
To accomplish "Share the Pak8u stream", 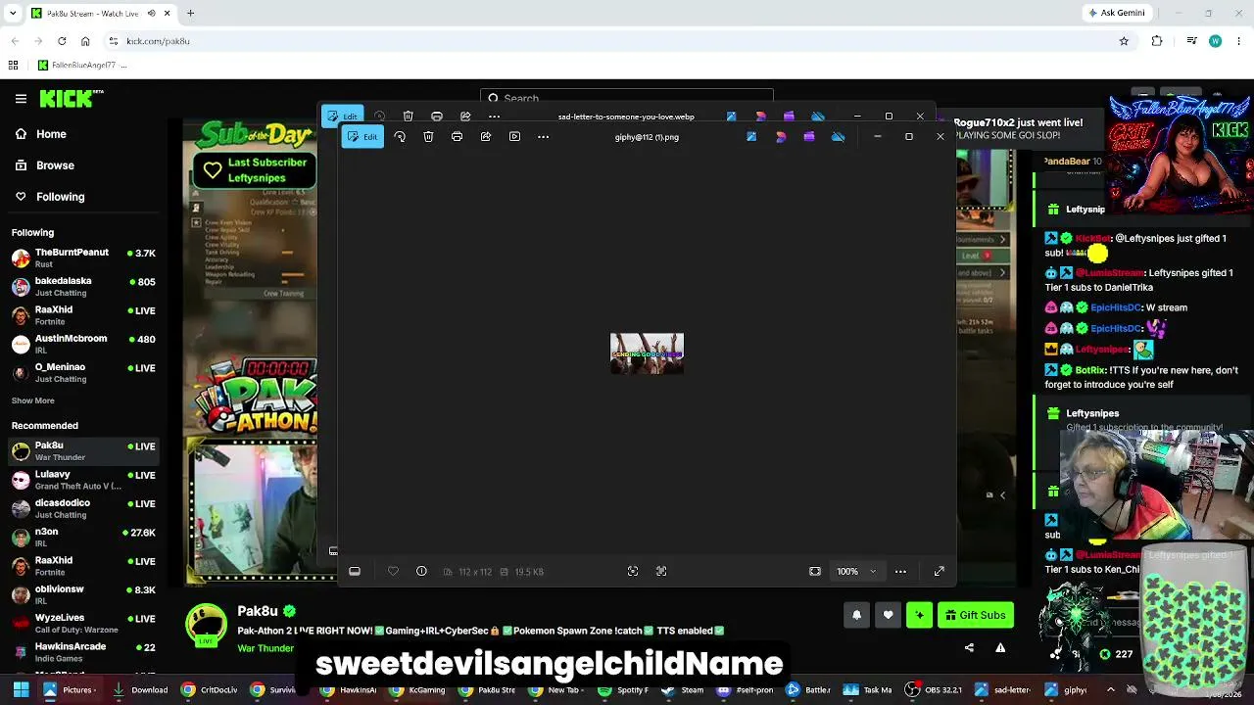I will (969, 647).
